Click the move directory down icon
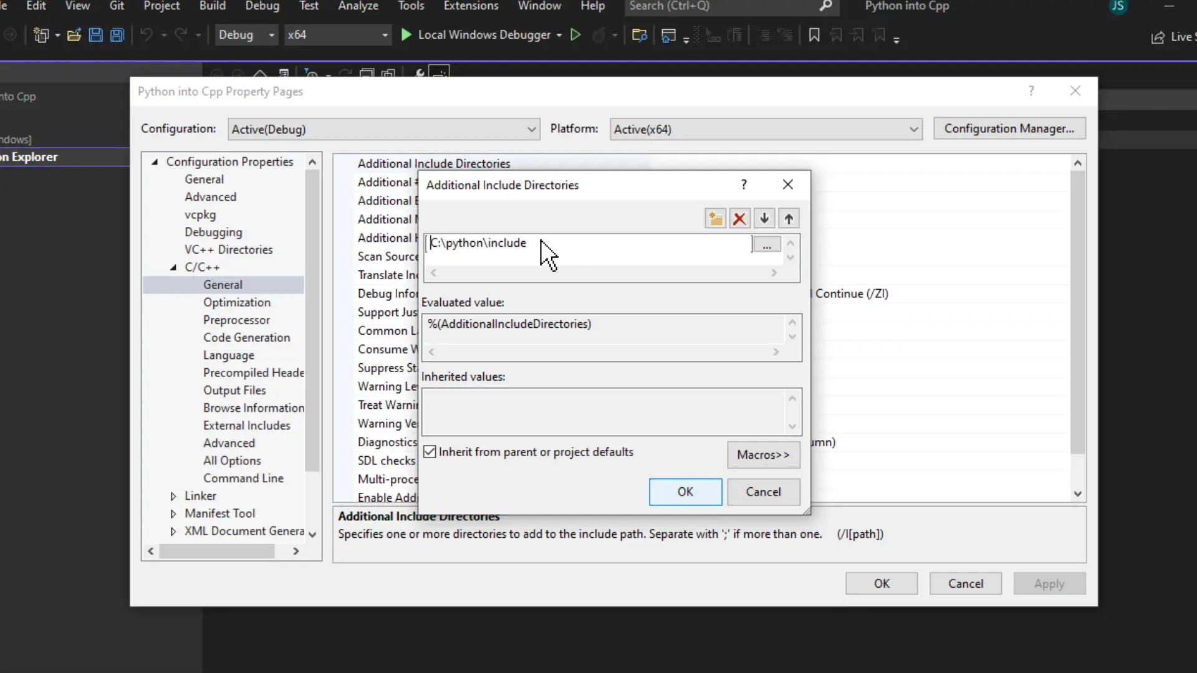Image resolution: width=1197 pixels, height=673 pixels. click(764, 219)
